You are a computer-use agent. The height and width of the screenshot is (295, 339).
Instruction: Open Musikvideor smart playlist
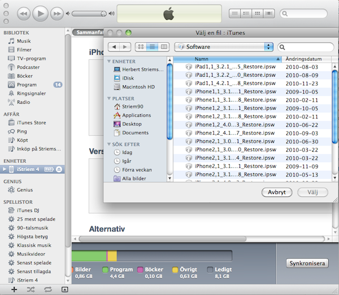(x=32, y=254)
